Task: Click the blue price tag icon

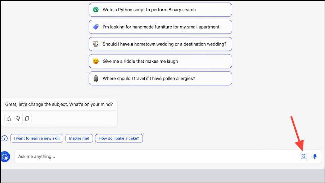Action: pyautogui.click(x=96, y=27)
